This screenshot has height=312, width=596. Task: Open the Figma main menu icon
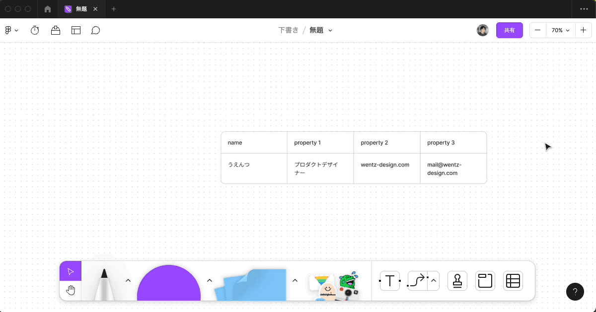pos(11,30)
